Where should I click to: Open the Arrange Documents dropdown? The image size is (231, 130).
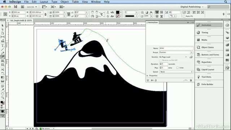62,7
